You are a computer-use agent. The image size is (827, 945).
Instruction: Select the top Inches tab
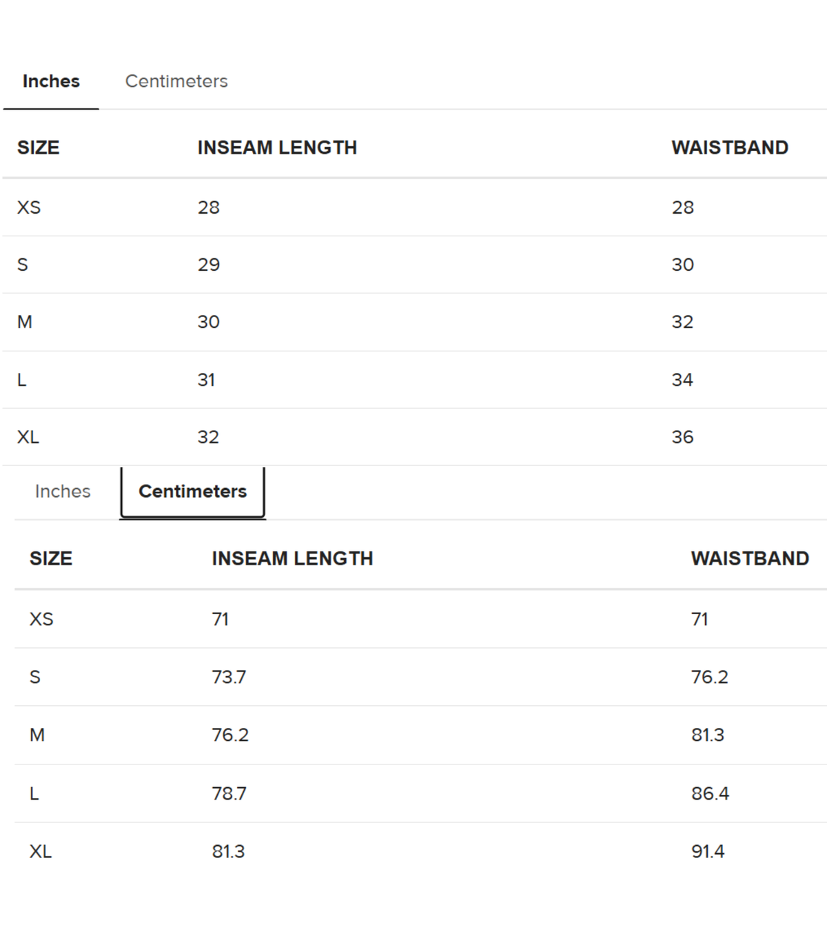point(51,81)
